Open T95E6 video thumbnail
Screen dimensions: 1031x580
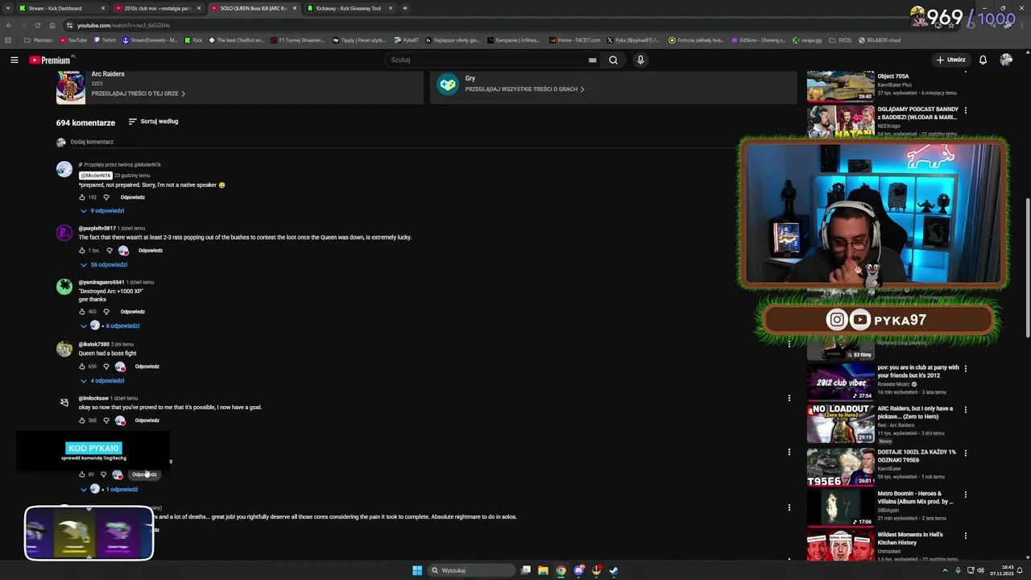(840, 466)
